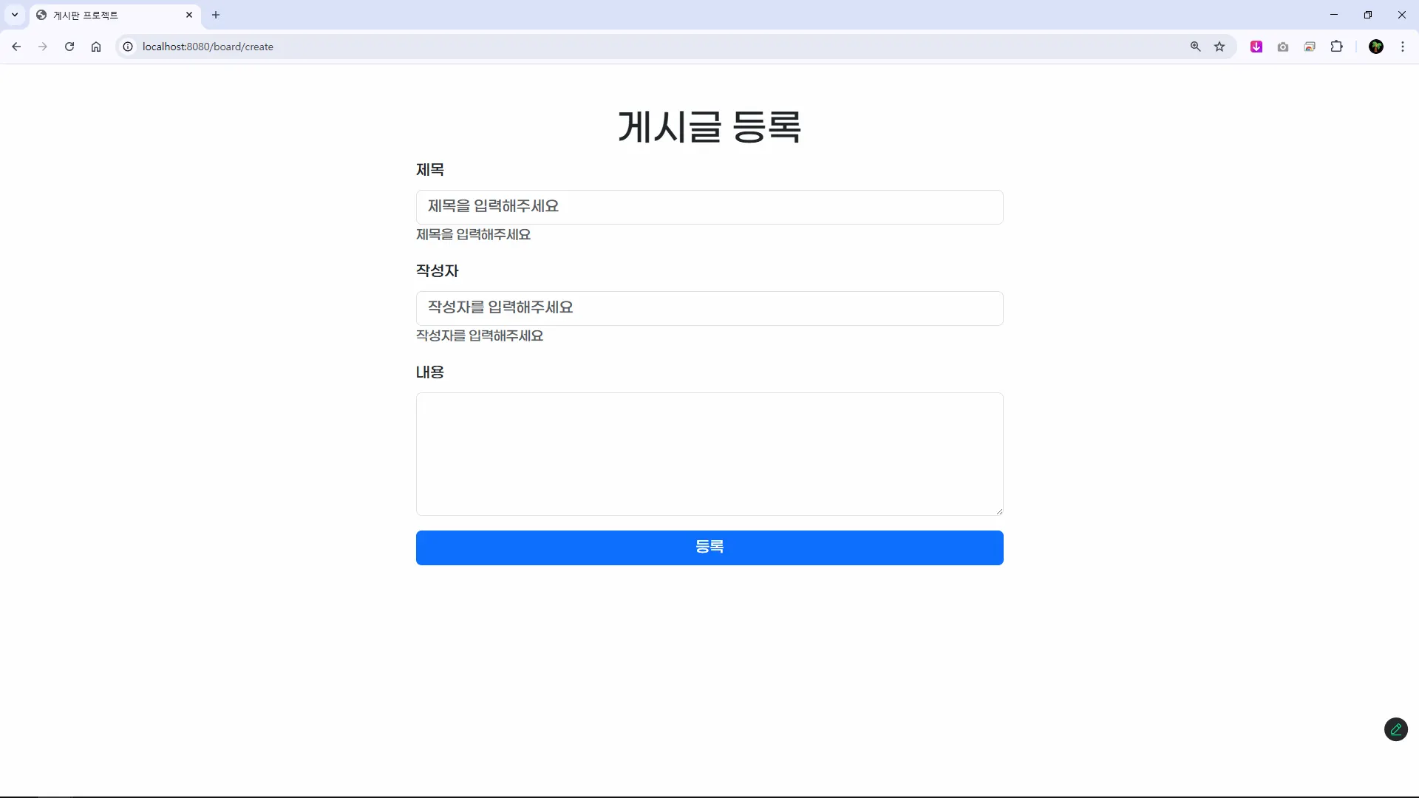Image resolution: width=1419 pixels, height=798 pixels.
Task: Reload the current page
Action: 69,47
